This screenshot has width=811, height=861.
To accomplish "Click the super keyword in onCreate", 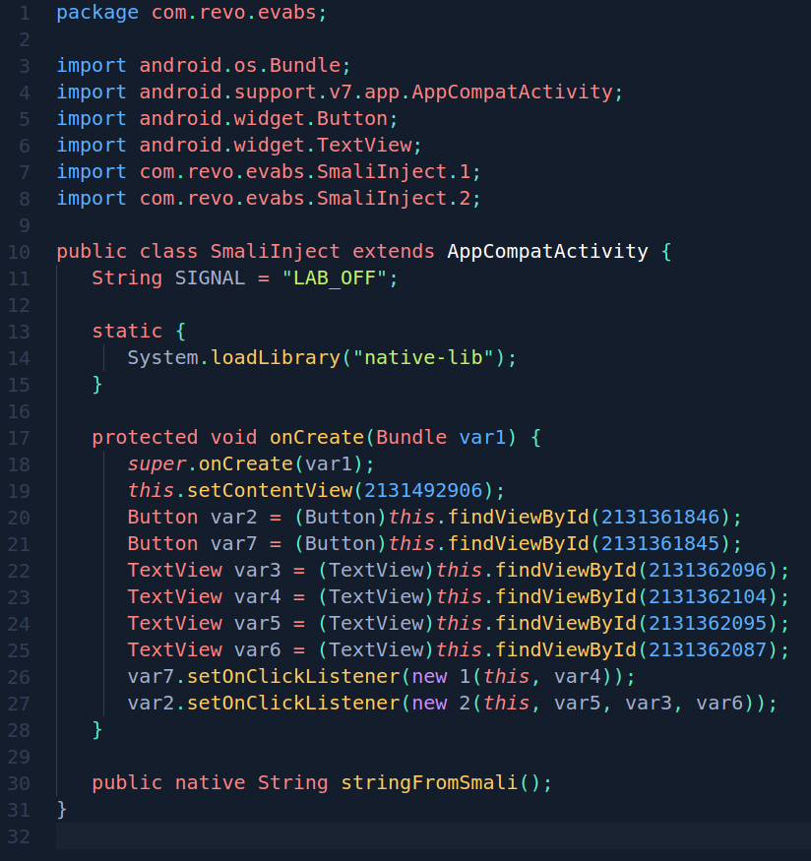I will coord(156,463).
